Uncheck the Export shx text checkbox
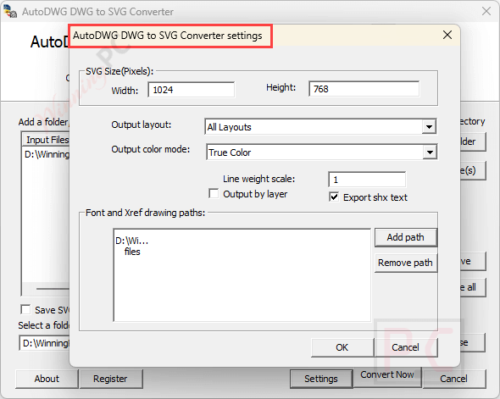 [x=334, y=197]
